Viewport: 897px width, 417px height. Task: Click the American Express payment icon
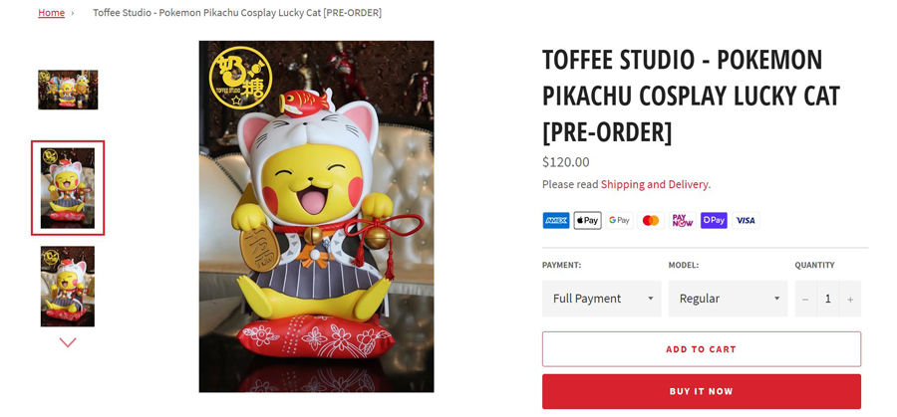click(556, 220)
